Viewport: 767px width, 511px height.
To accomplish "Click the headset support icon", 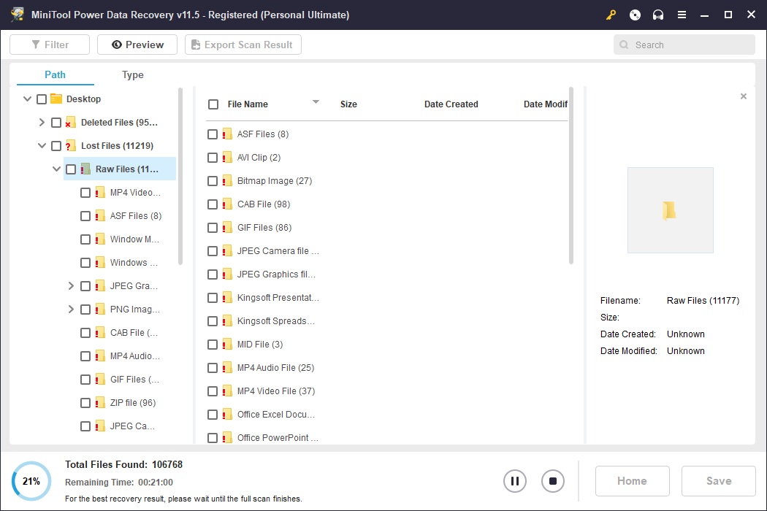I will point(657,14).
